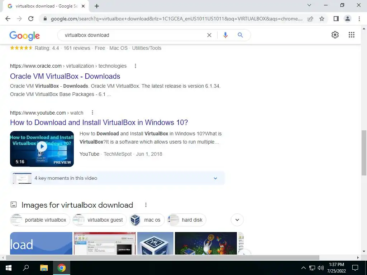Image resolution: width=367 pixels, height=275 pixels.
Task: Open the penguin and devil image
Action: (x=206, y=243)
